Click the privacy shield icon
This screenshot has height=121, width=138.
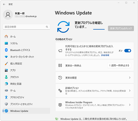click(6, 104)
